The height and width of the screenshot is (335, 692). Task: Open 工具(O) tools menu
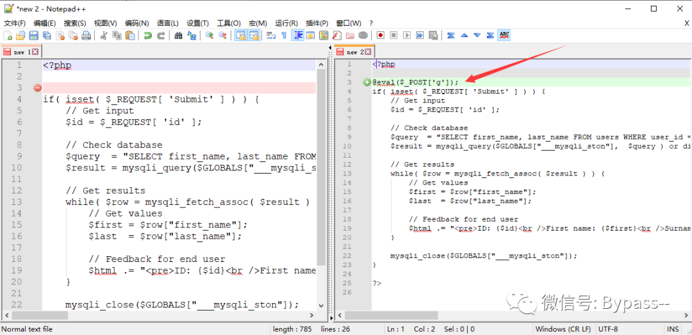pos(229,23)
